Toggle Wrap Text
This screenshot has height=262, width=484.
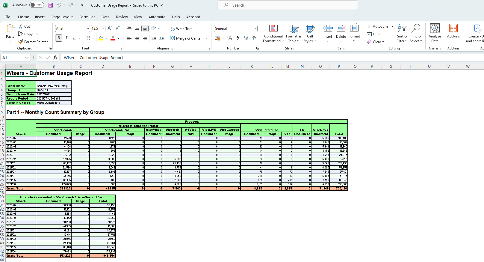pos(181,28)
